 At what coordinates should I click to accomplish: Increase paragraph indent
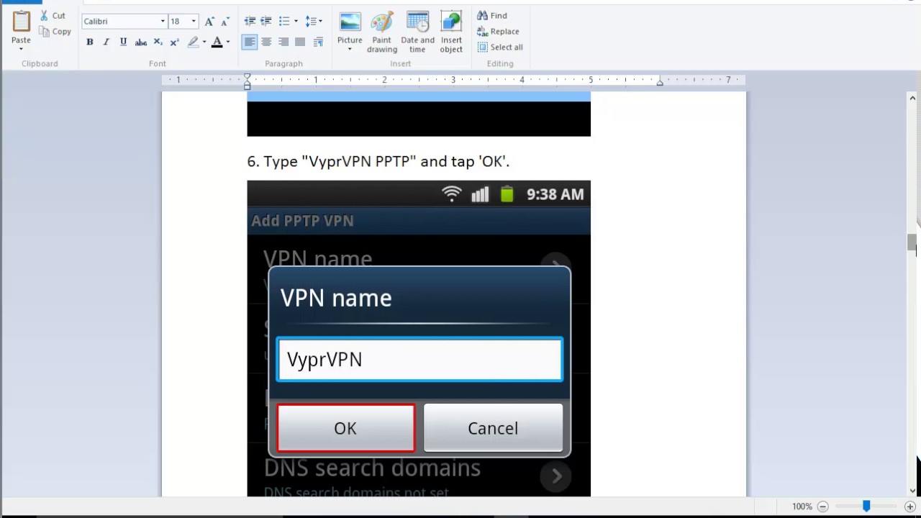(266, 22)
